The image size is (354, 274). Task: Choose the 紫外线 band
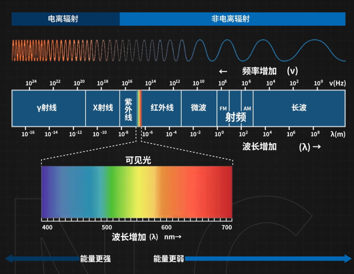pyautogui.click(x=128, y=108)
